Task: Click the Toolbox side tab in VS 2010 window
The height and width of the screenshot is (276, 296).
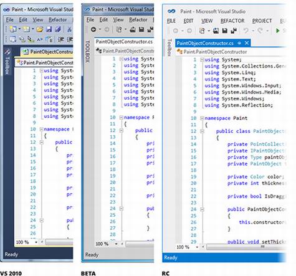Action: click(x=7, y=62)
